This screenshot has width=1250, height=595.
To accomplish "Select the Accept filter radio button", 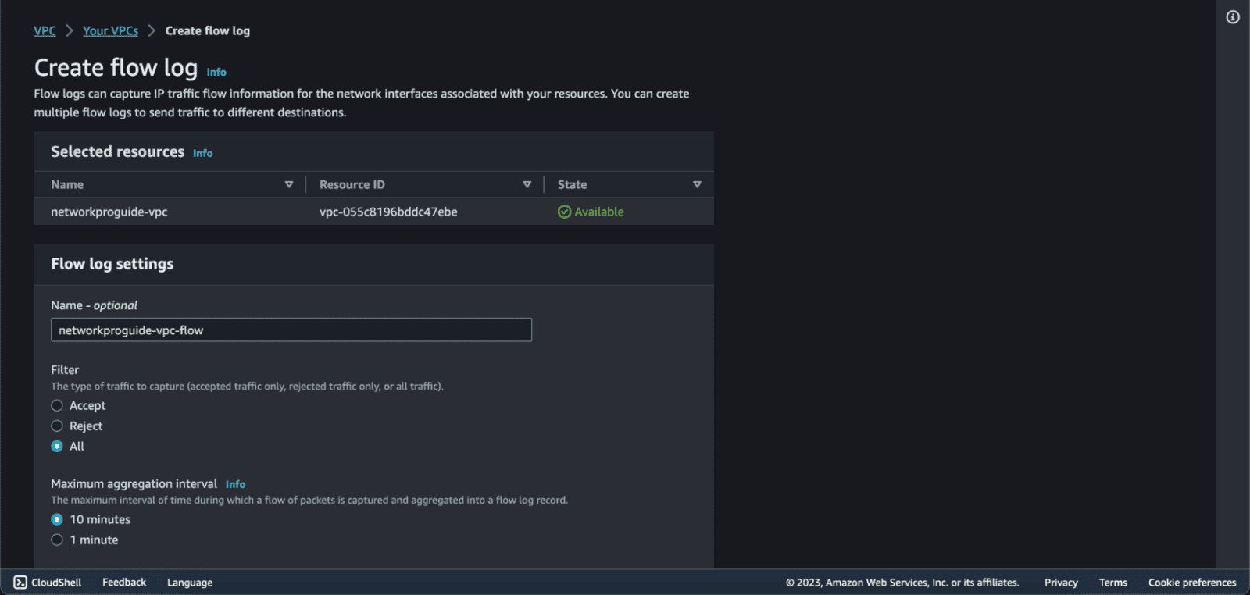I will coord(57,405).
